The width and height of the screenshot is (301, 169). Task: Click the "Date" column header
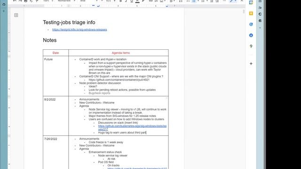(55, 53)
